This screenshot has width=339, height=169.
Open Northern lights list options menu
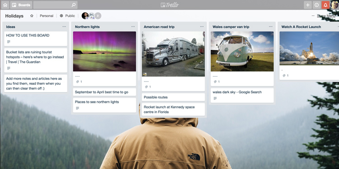pos(133,27)
